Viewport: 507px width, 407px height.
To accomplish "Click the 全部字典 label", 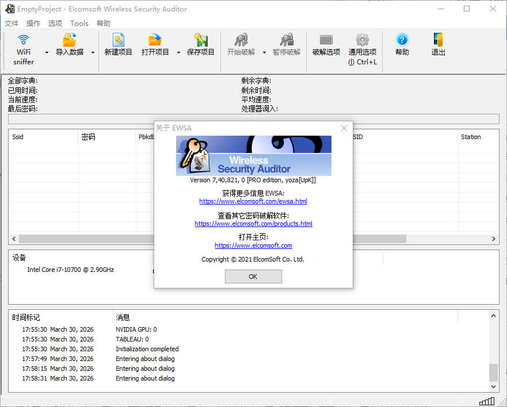I will (22, 80).
